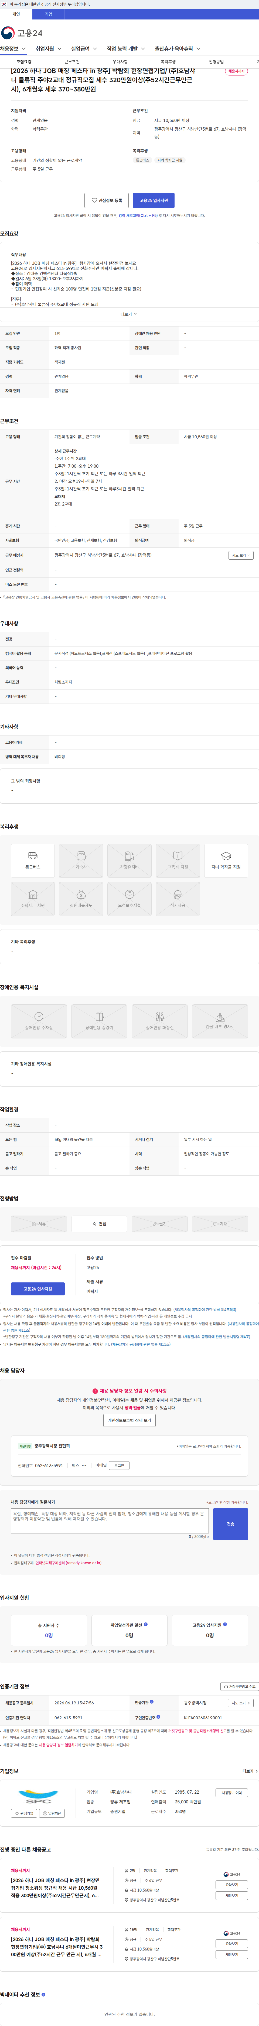This screenshot has width=259, height=2026.
Task: Click 세창보기 for the second listing
Action: [231, 1954]
